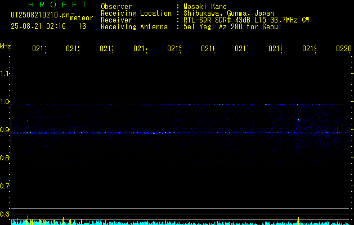Click the 0.6 kHz frequency label
Viewport: 354px width, 225px height.
coord(5,214)
